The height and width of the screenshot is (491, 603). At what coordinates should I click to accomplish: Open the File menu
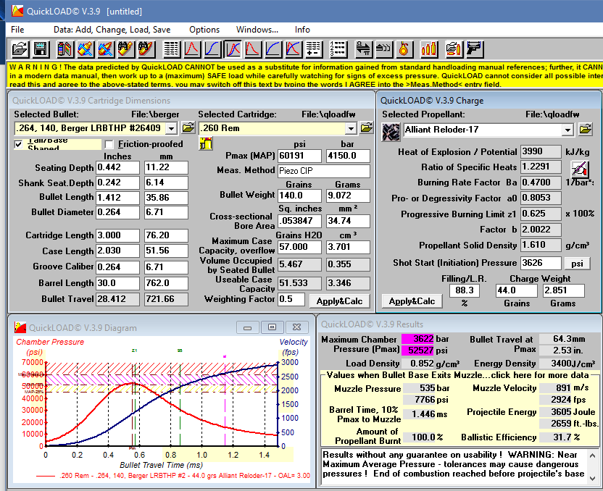17,30
